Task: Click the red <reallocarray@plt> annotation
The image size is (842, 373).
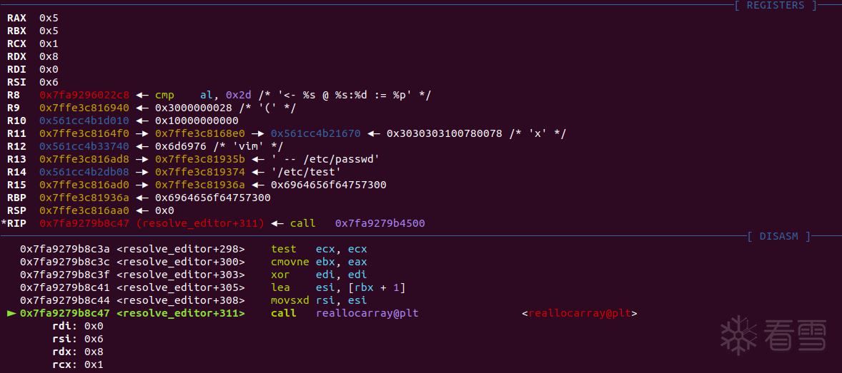Action: [580, 314]
